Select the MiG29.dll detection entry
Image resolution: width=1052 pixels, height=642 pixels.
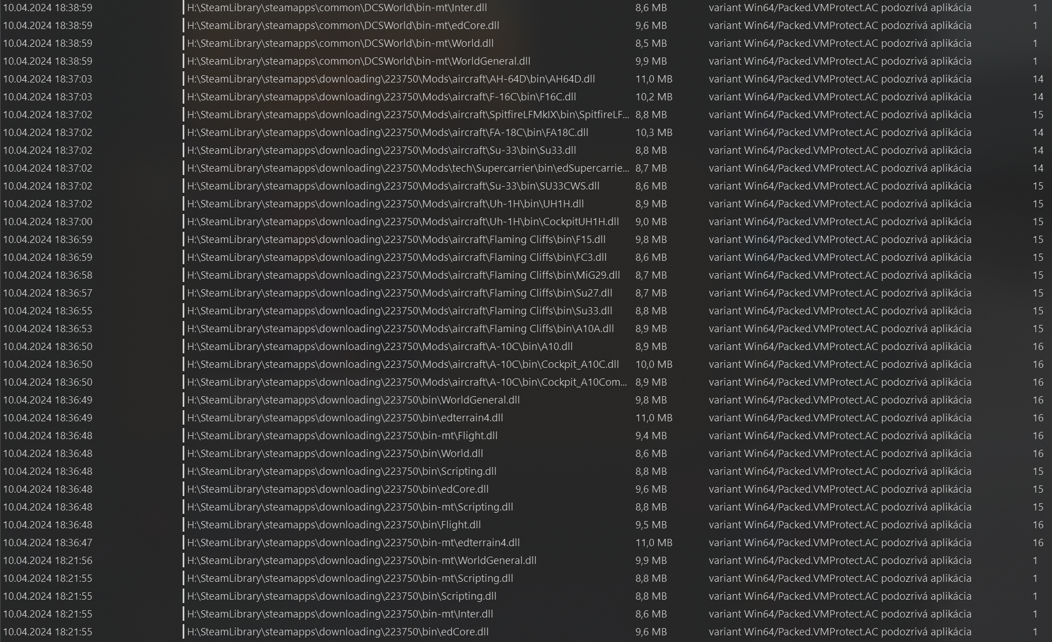coord(526,275)
